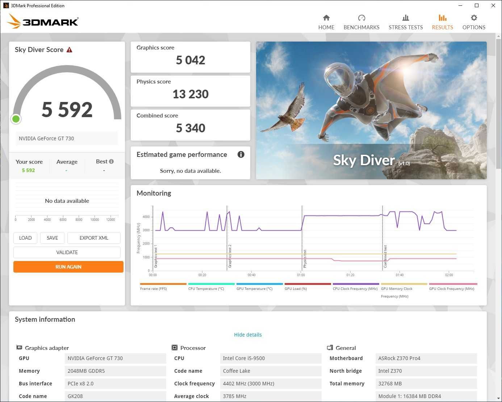Click the purple CPU Clock Frequency color bar
This screenshot has height=402, width=502.
click(356, 284)
